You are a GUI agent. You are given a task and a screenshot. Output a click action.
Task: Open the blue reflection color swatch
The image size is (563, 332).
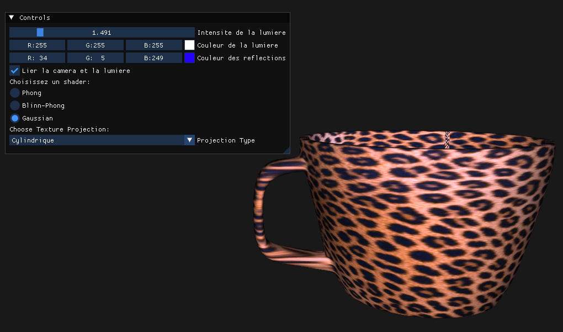pyautogui.click(x=189, y=58)
